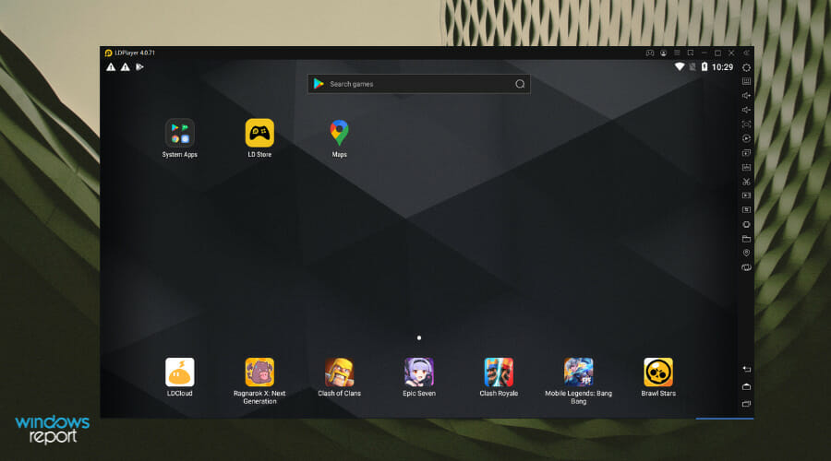This screenshot has height=461, width=831.
Task: Click the battery status icon
Action: pyautogui.click(x=705, y=66)
